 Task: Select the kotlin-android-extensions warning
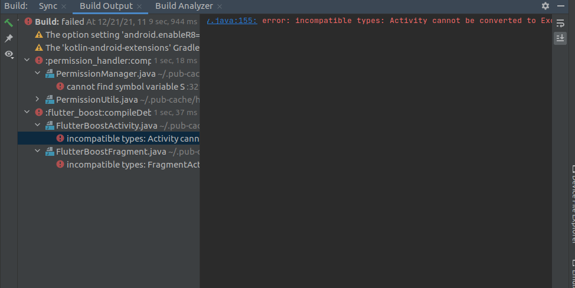[109, 48]
